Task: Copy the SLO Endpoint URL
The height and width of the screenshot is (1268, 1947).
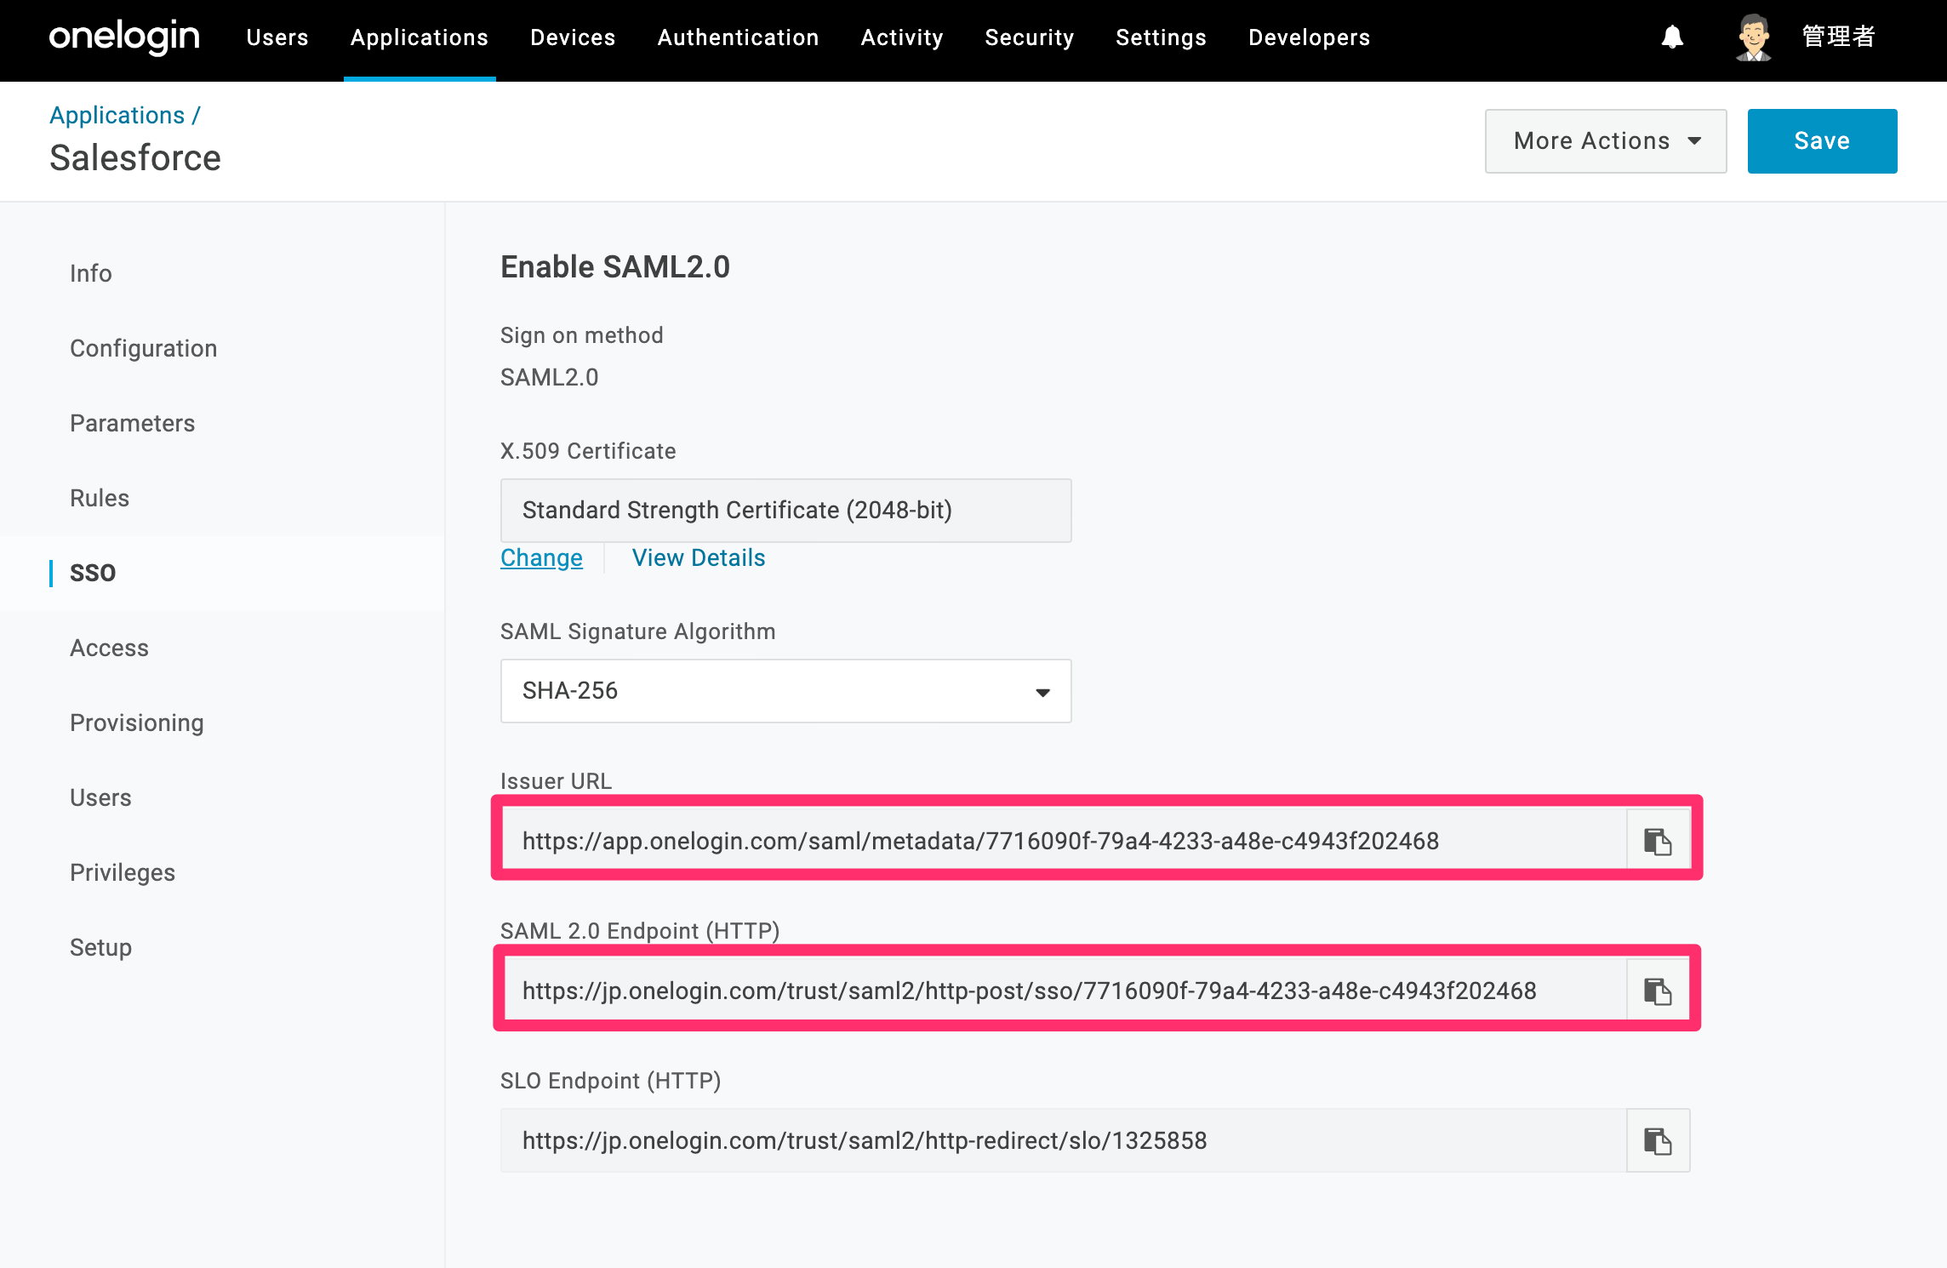Action: tap(1658, 1140)
